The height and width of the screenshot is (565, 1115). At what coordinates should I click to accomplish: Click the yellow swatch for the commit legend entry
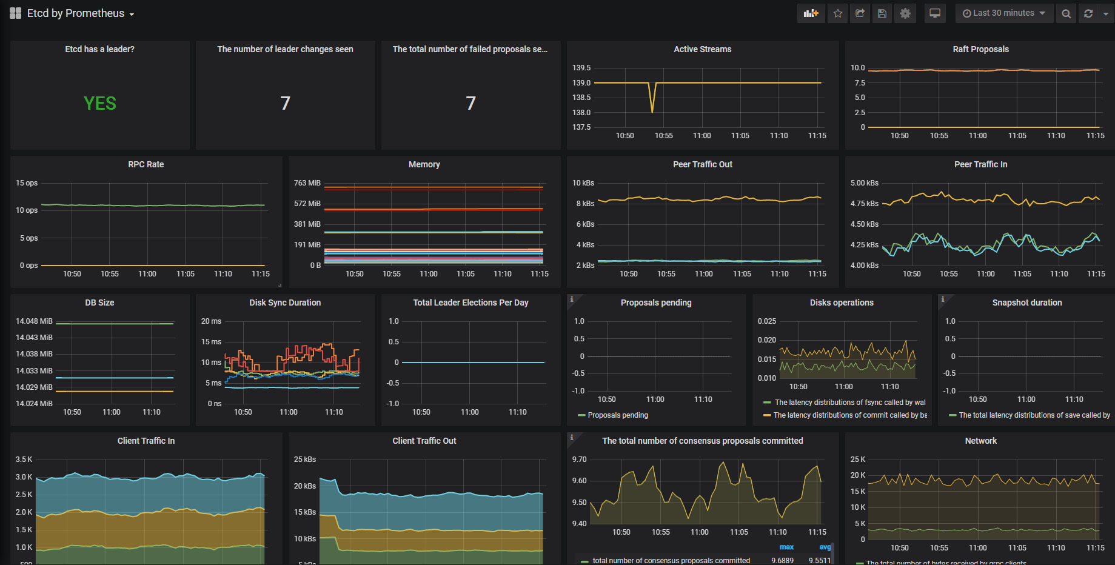click(x=767, y=415)
